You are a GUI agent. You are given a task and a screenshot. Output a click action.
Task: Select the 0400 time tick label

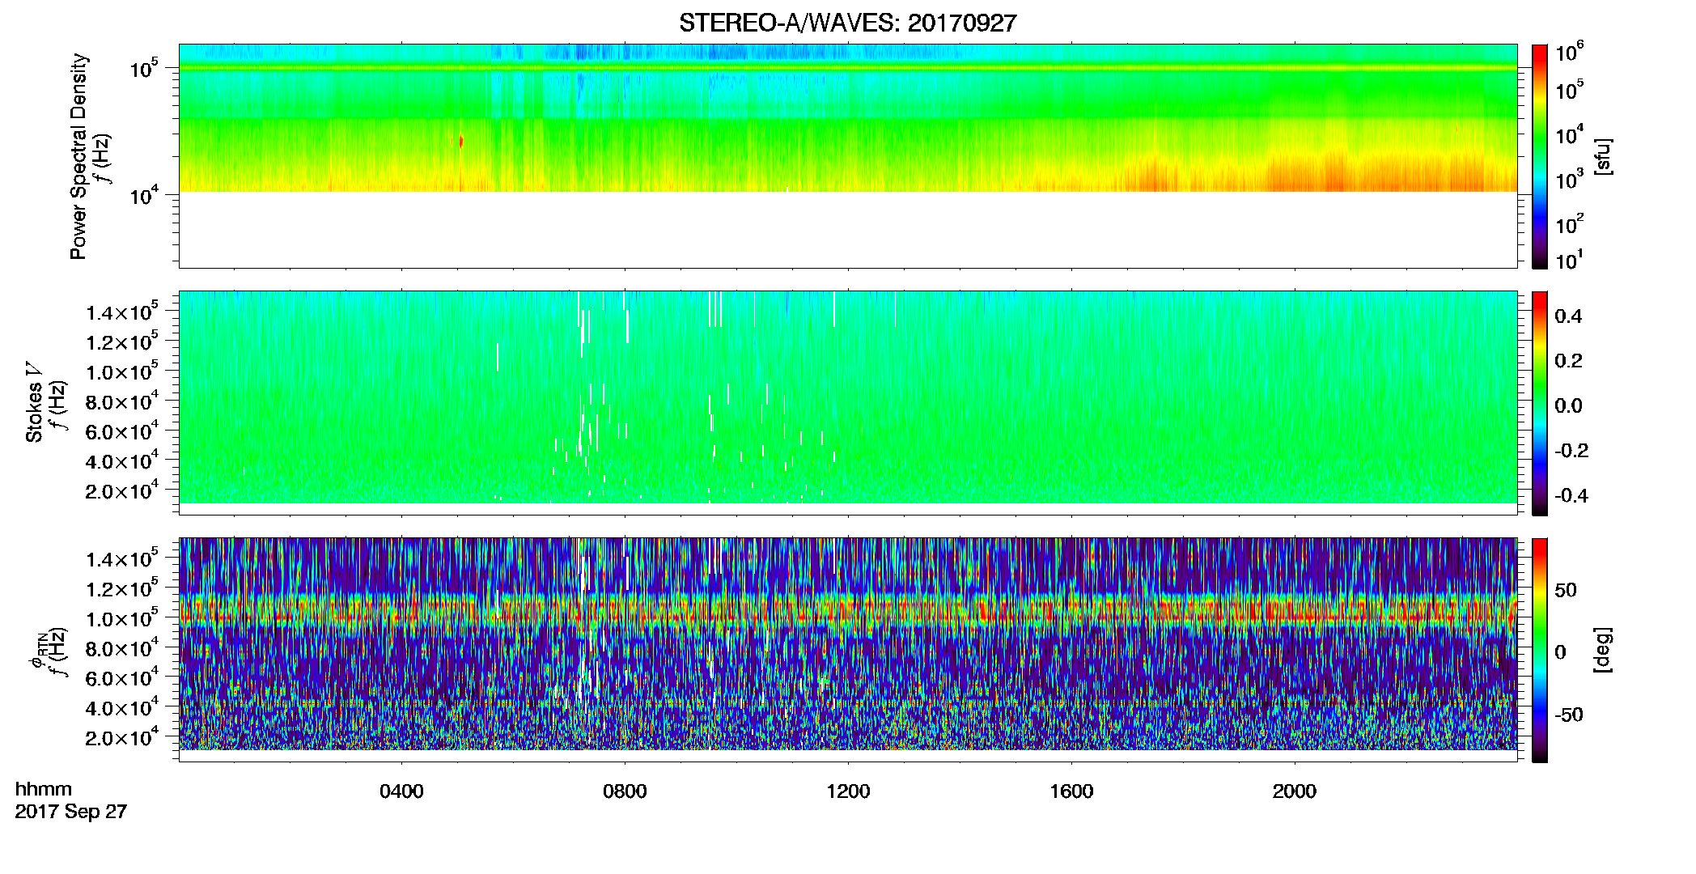click(401, 791)
